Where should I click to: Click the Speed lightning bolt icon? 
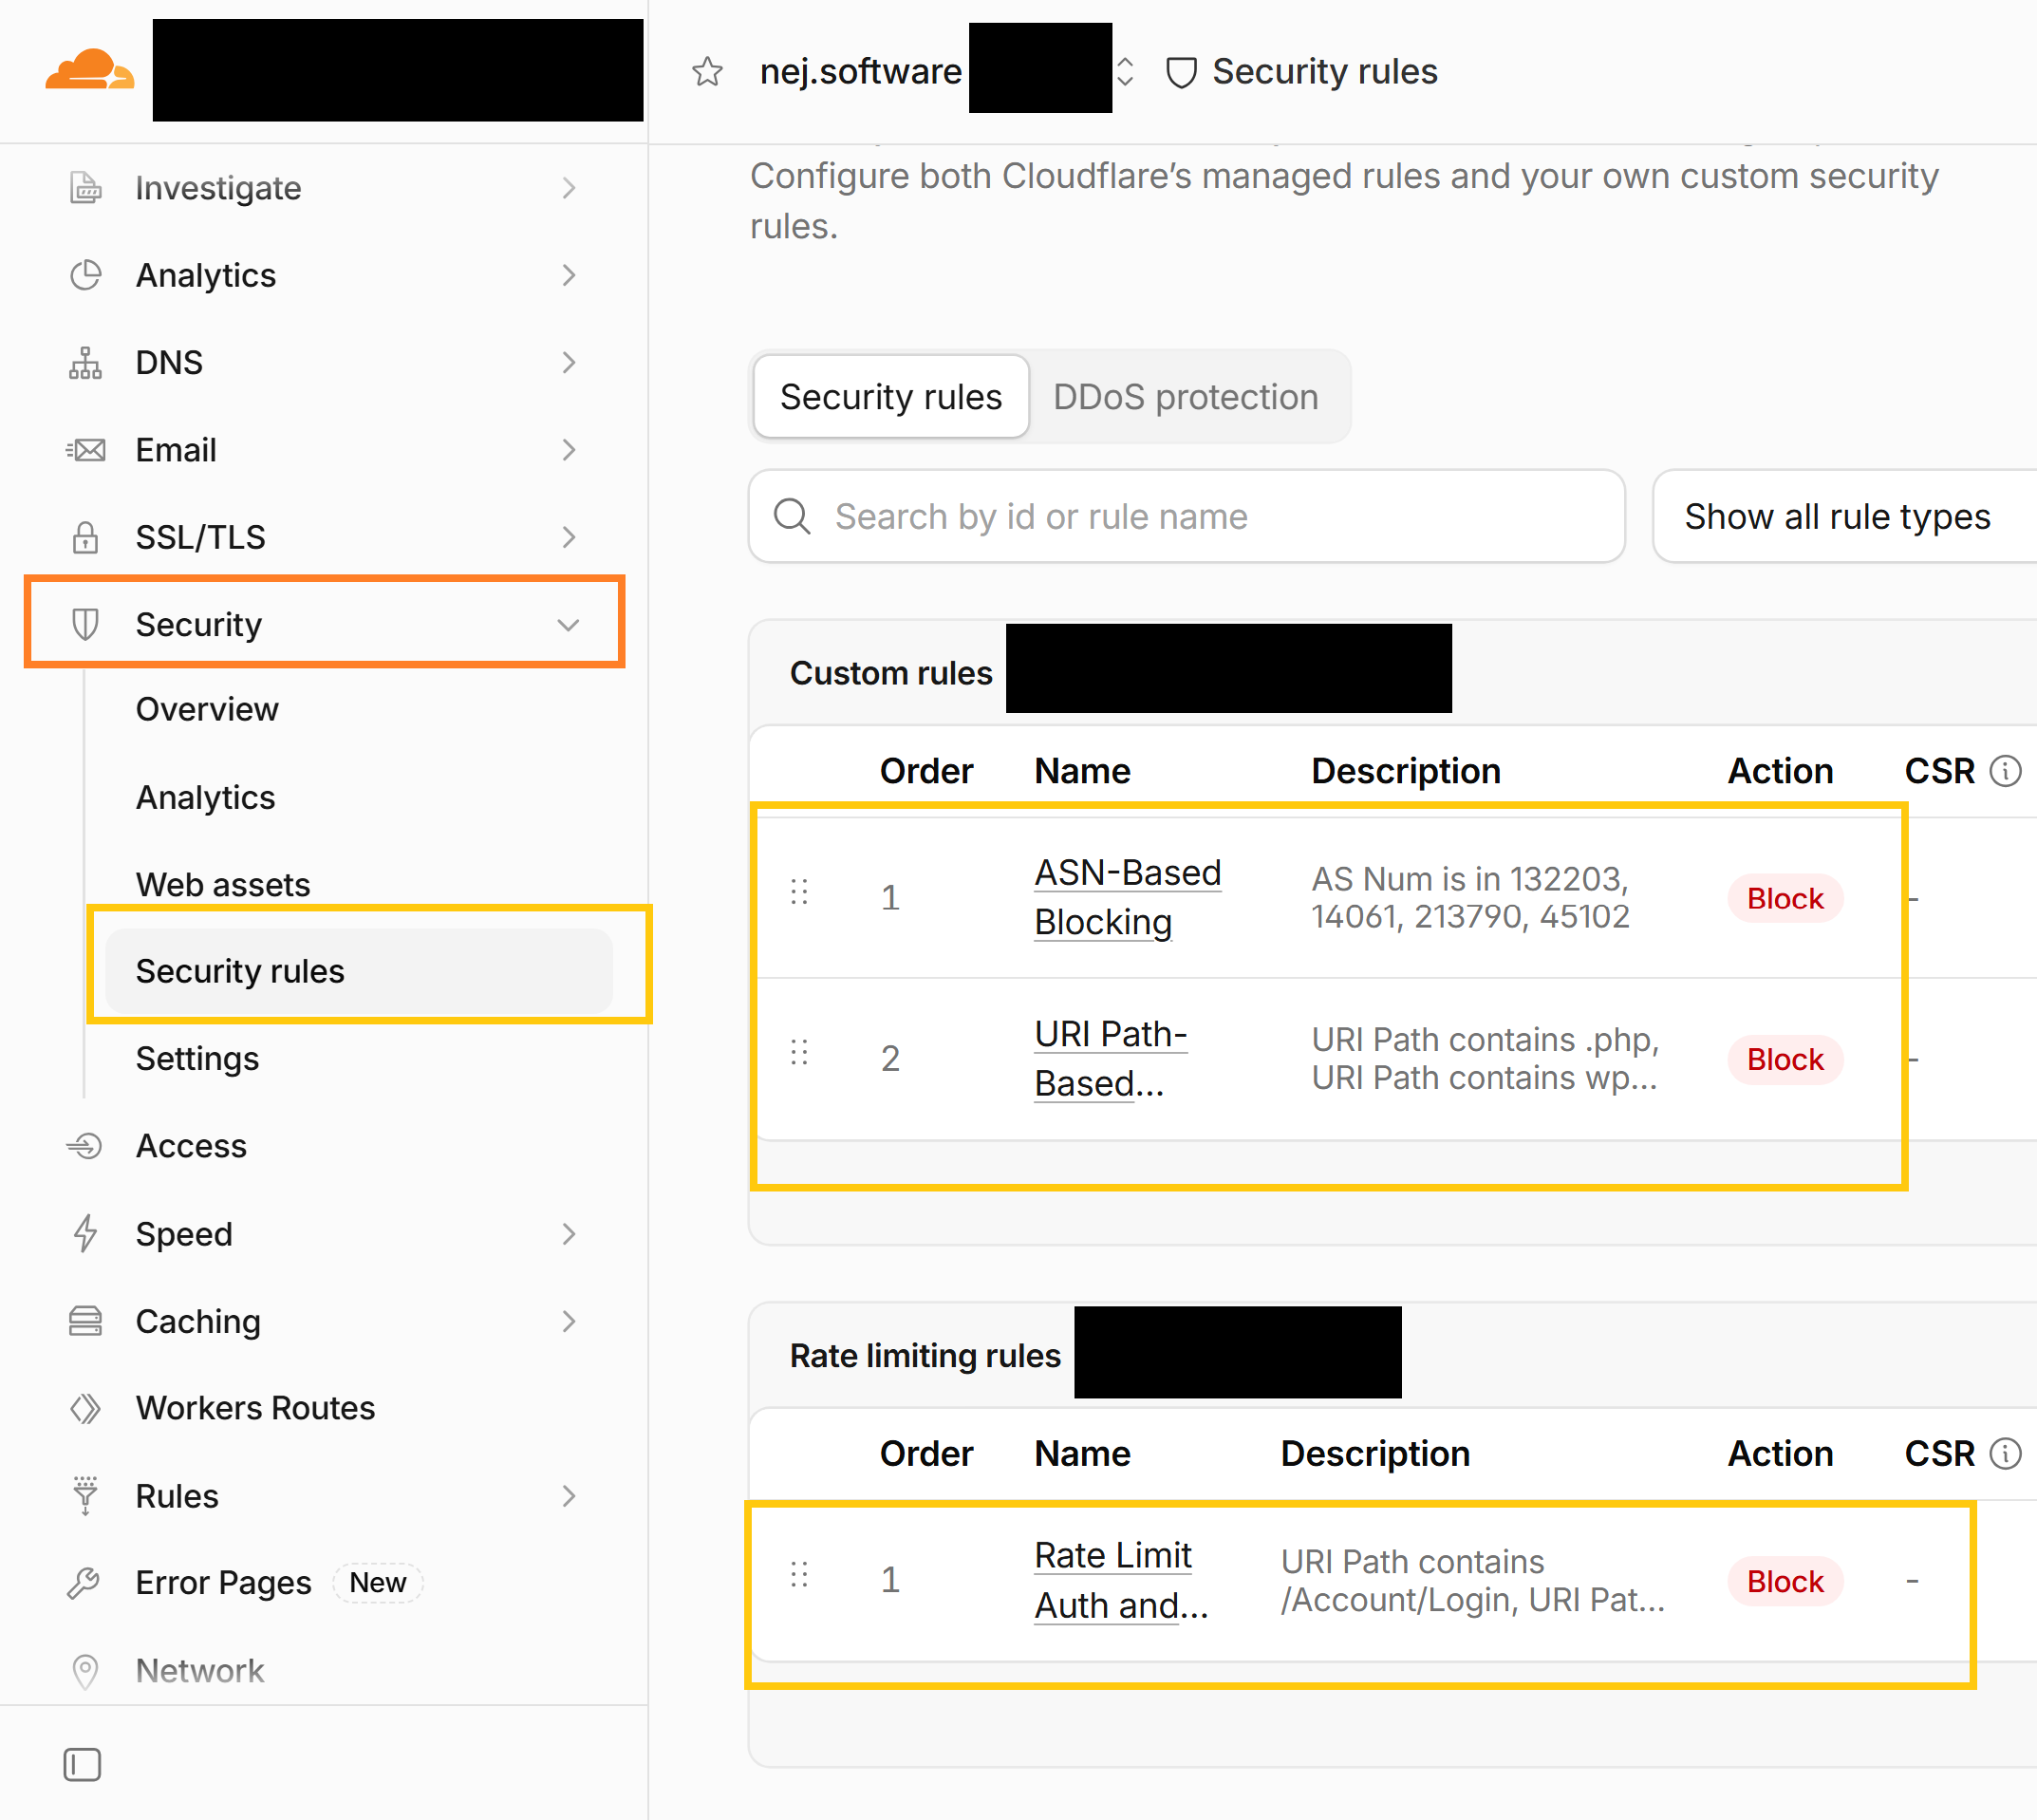pos(86,1234)
